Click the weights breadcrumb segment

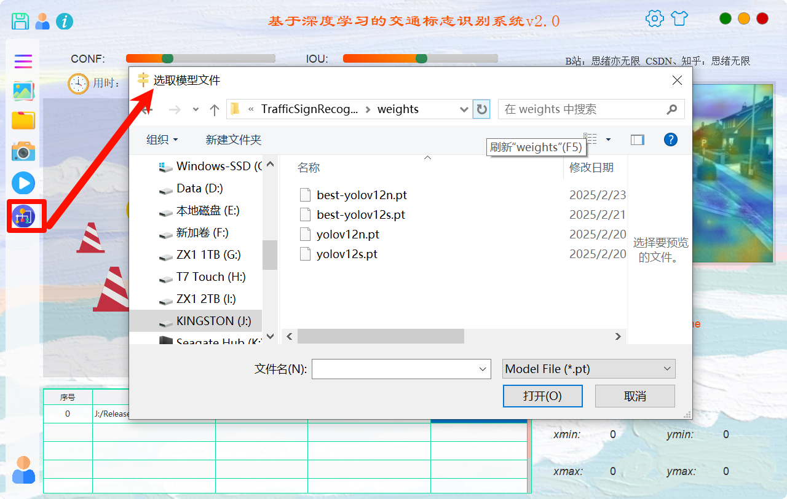coord(398,109)
